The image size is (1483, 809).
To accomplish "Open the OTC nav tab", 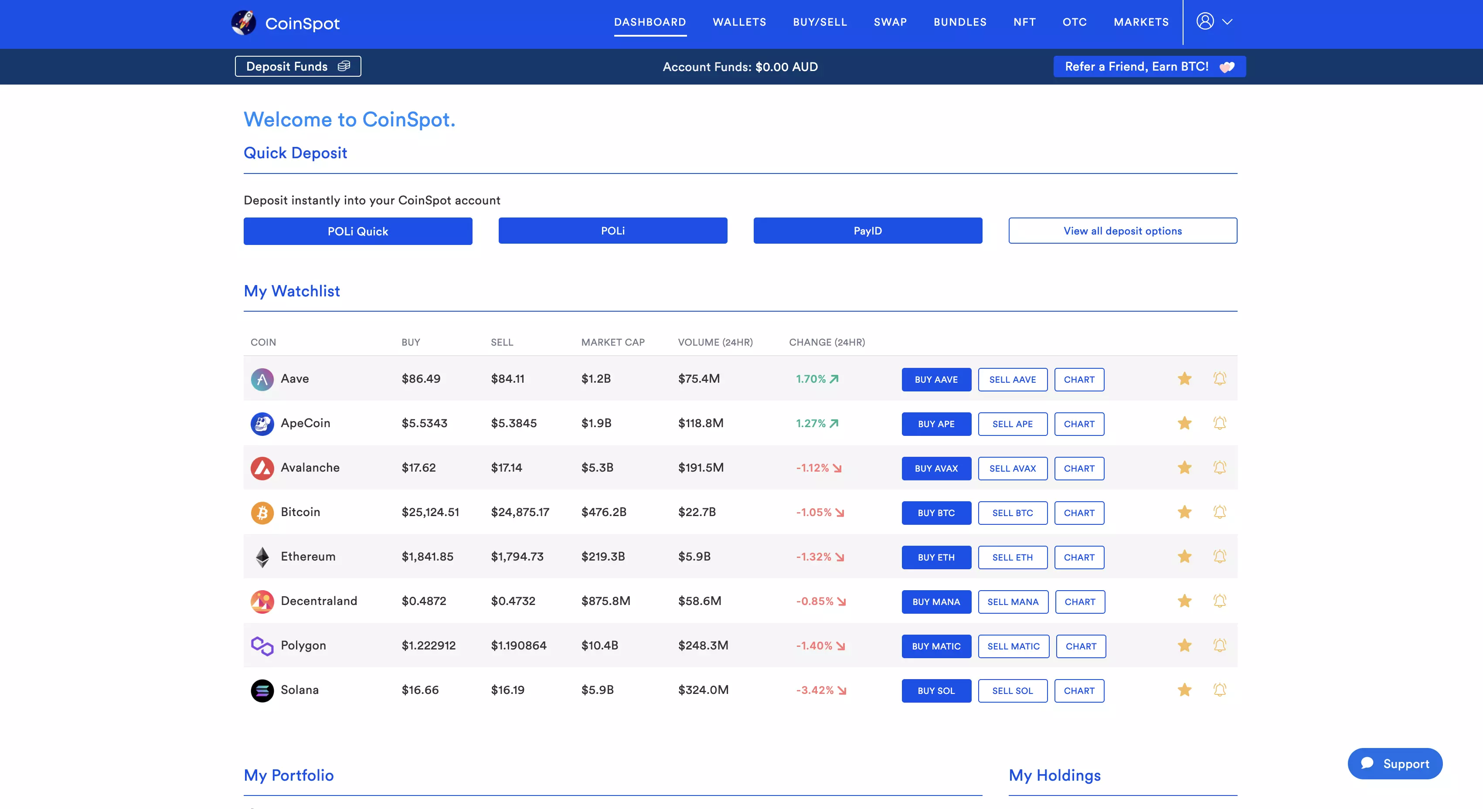I will [x=1074, y=23].
